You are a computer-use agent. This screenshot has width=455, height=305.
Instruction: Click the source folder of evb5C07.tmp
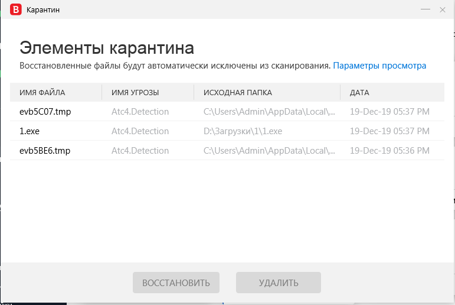269,111
